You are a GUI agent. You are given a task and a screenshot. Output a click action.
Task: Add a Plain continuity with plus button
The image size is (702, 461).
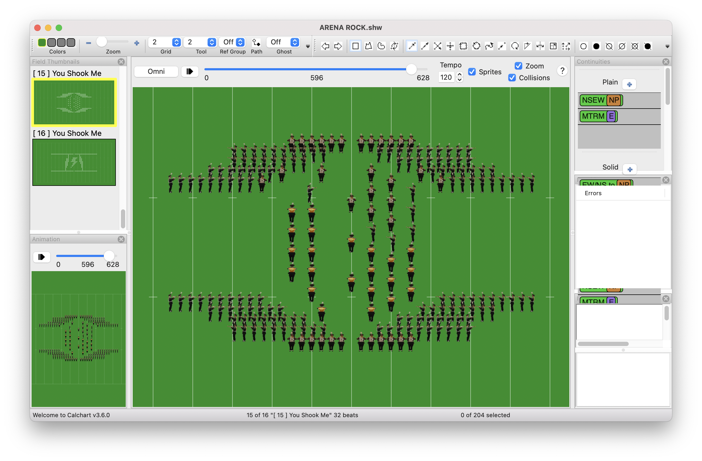point(629,84)
